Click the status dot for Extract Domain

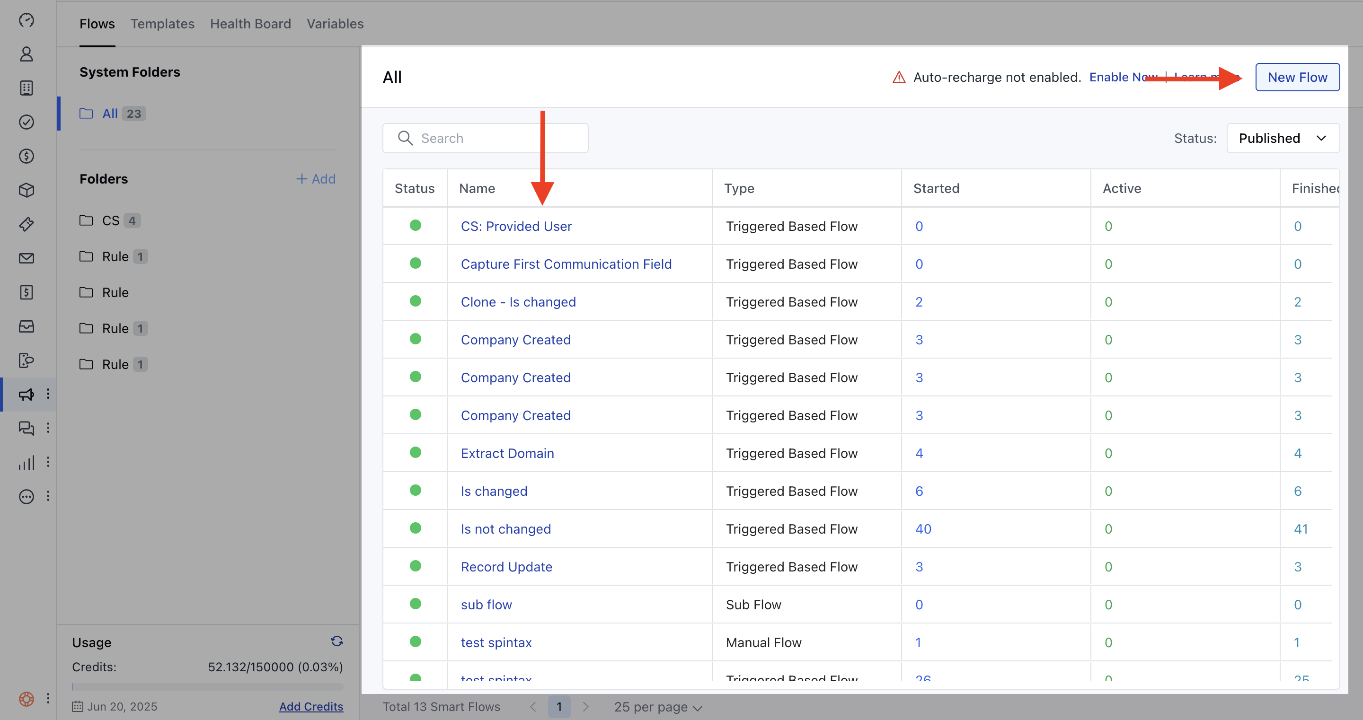(416, 453)
